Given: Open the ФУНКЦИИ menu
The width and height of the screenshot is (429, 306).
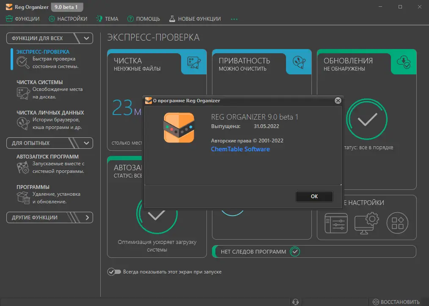Looking at the screenshot, I should coord(23,19).
